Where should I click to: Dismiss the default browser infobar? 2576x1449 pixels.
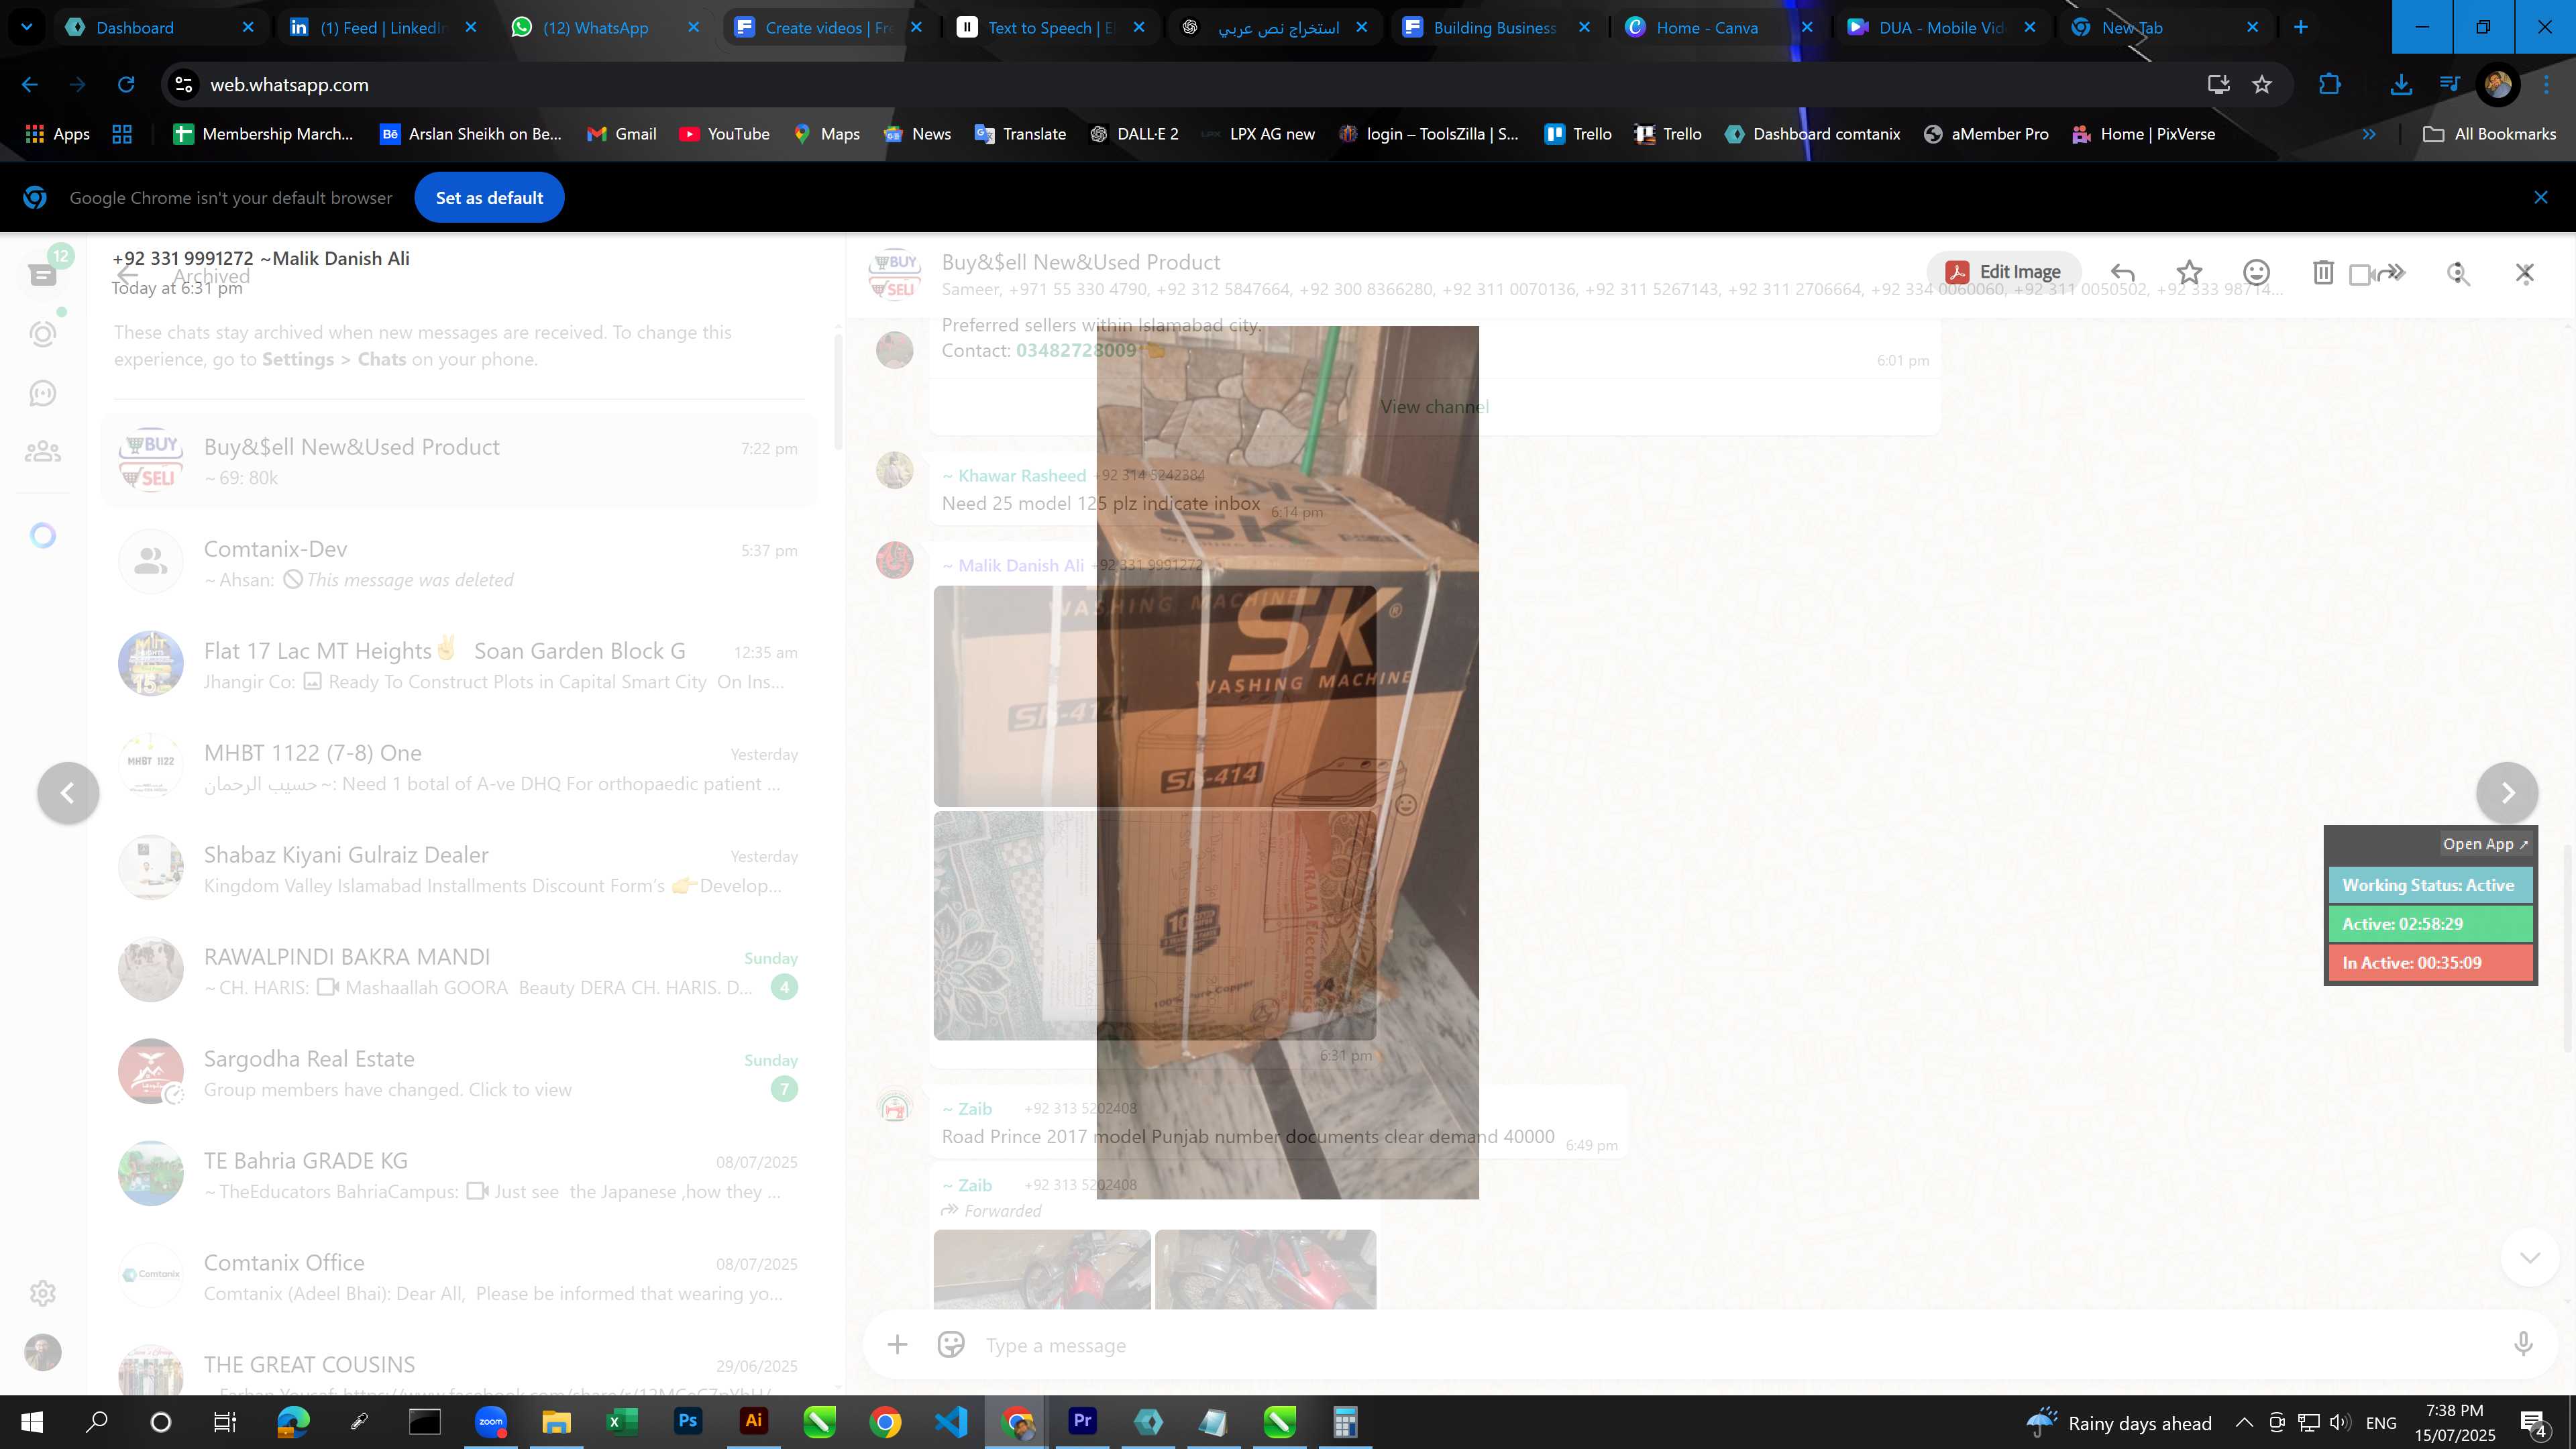pos(2541,198)
